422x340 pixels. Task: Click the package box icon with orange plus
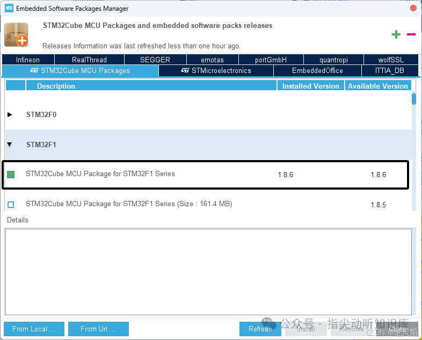(x=17, y=35)
